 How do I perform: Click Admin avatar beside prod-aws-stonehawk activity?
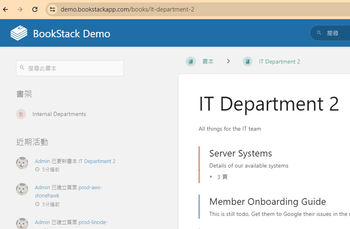(x=22, y=189)
